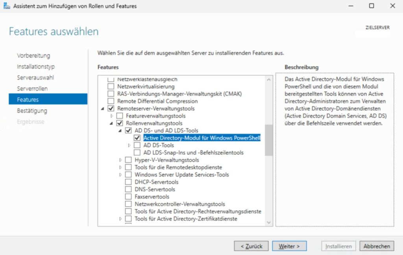This screenshot has height=255, width=403.
Task: Collapse the Remoteserver-Verwaltungstools tree node
Action: 103,109
